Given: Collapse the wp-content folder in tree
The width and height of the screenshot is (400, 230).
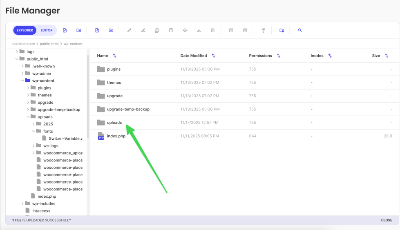Looking at the screenshot, I should point(22,81).
